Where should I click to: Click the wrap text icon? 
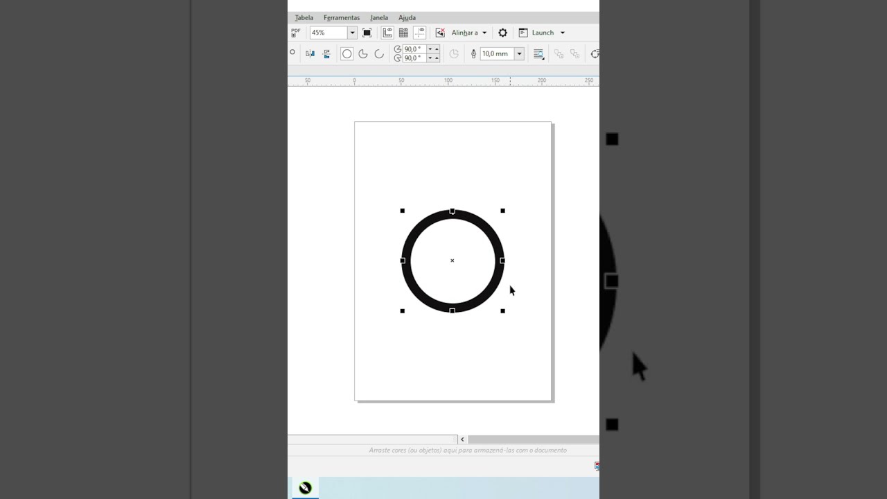click(x=538, y=53)
